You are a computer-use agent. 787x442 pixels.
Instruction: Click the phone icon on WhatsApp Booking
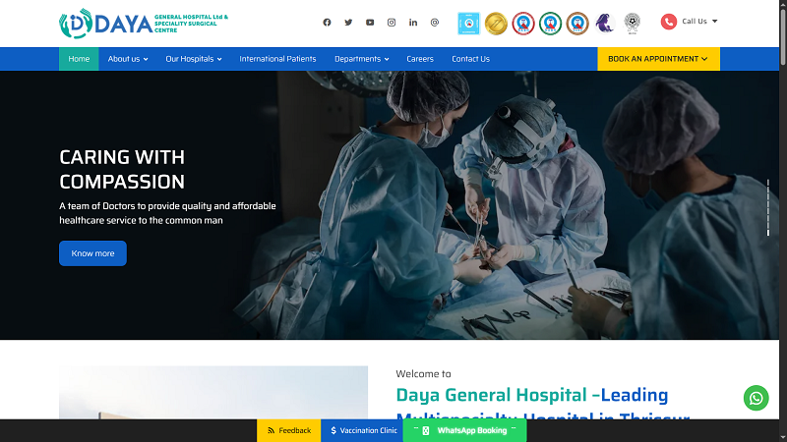click(426, 430)
